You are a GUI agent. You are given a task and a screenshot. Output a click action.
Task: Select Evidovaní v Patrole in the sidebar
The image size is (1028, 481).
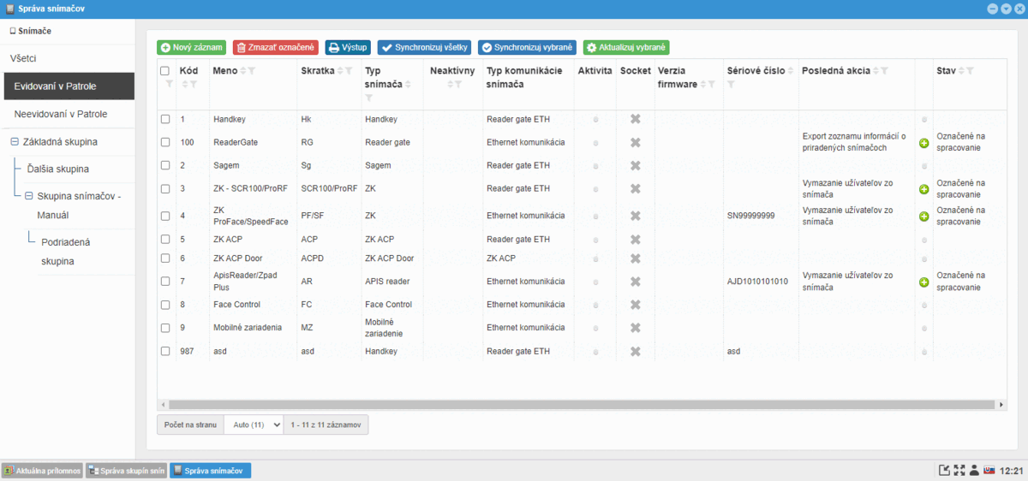click(x=69, y=86)
